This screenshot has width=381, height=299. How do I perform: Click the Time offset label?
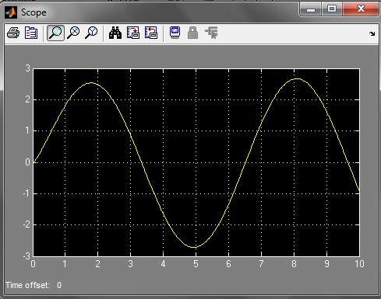click(x=27, y=285)
